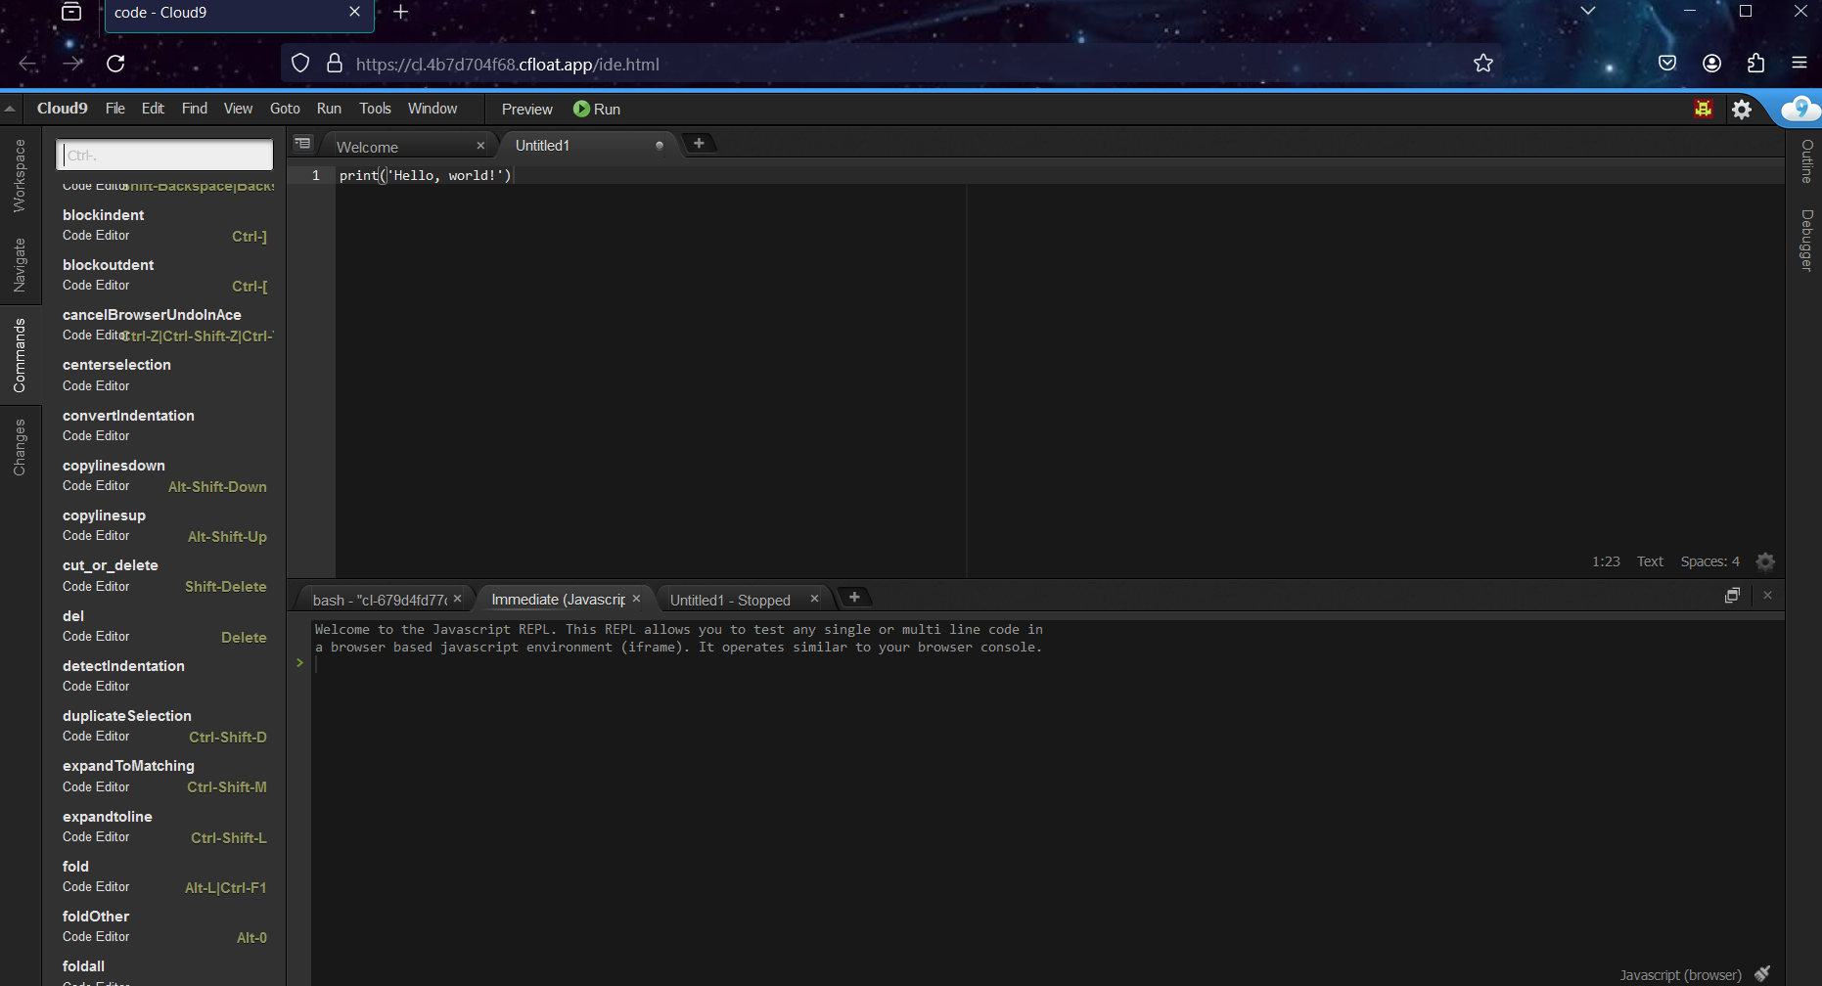1822x986 pixels.
Task: Open the File menu
Action: click(115, 109)
